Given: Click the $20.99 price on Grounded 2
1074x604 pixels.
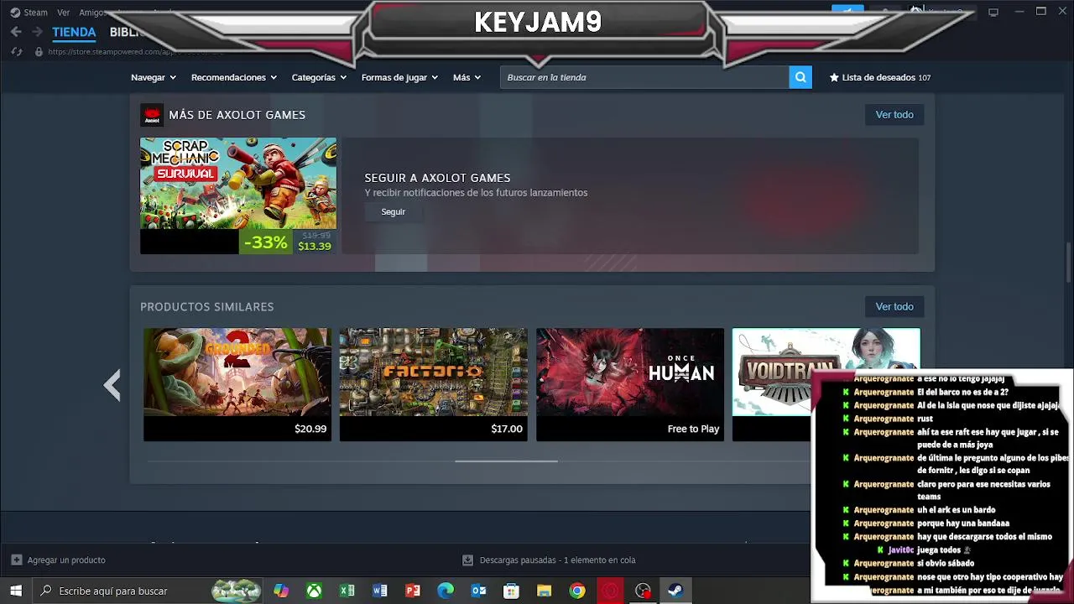Looking at the screenshot, I should [x=310, y=429].
